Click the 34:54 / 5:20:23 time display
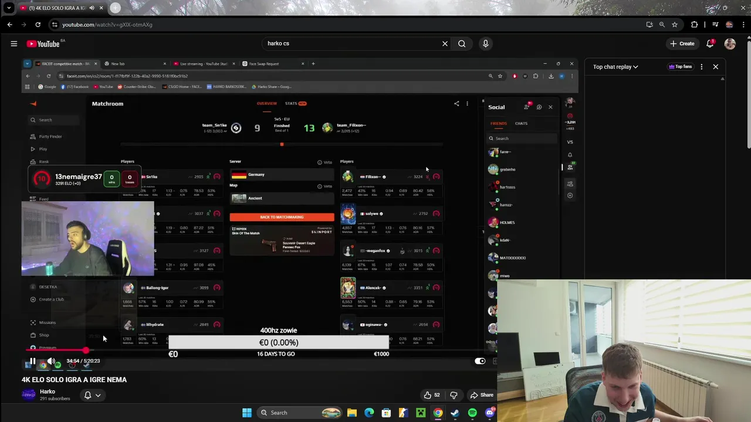Screen dimensions: 751x422 (83, 361)
